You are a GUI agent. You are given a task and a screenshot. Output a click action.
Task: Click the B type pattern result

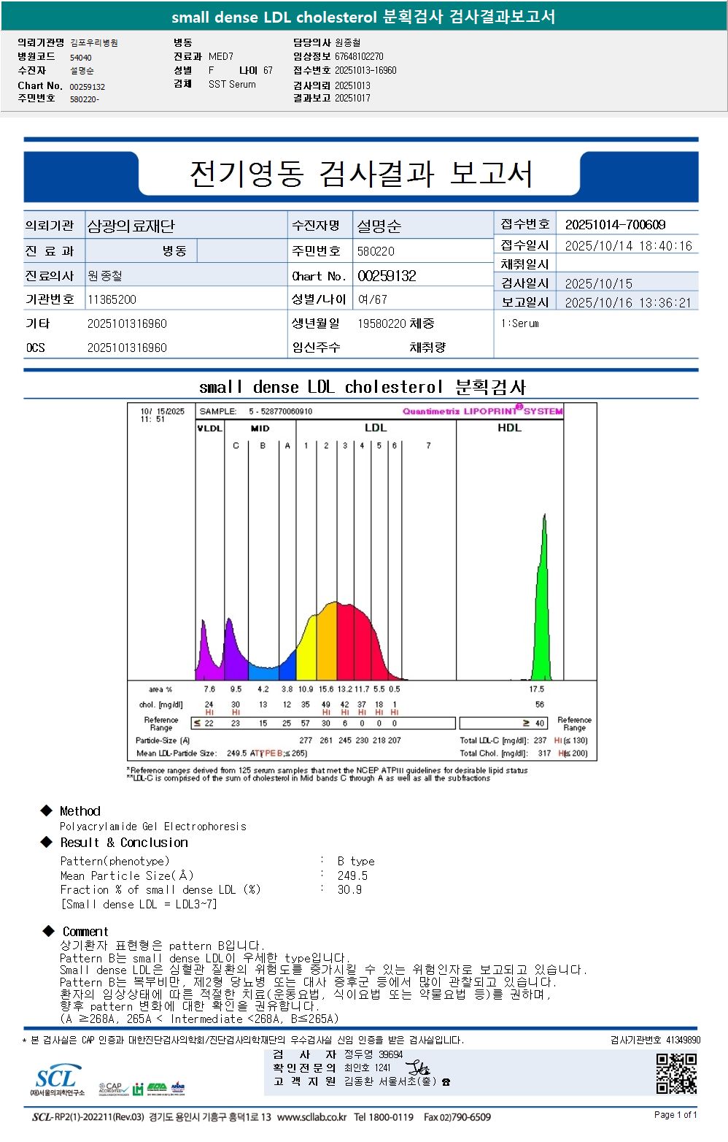(356, 861)
